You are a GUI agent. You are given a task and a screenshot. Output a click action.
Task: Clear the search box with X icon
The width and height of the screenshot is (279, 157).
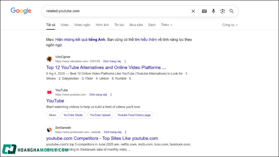click(193, 11)
